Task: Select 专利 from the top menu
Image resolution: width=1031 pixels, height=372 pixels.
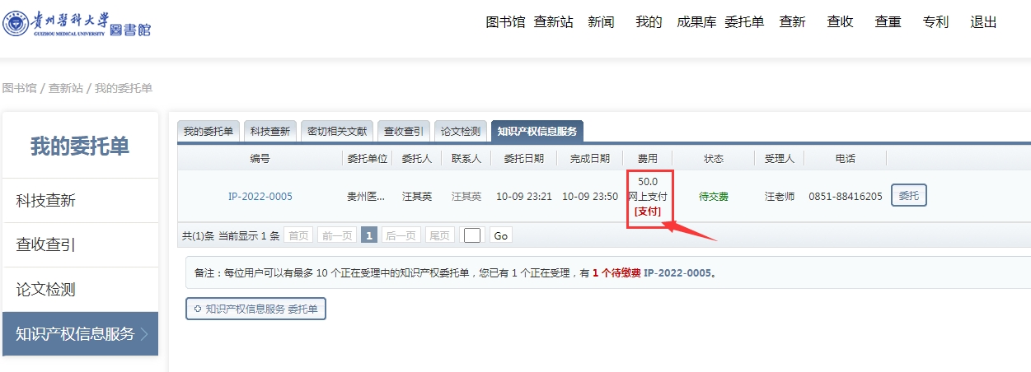Action: 935,22
